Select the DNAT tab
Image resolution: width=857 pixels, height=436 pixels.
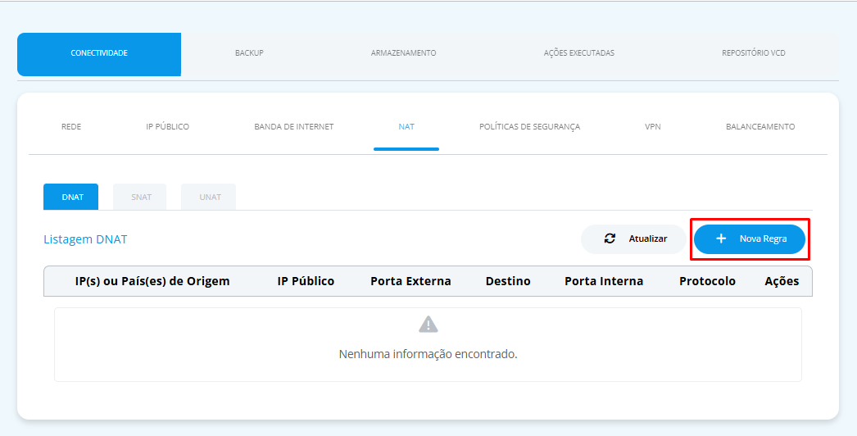(71, 197)
